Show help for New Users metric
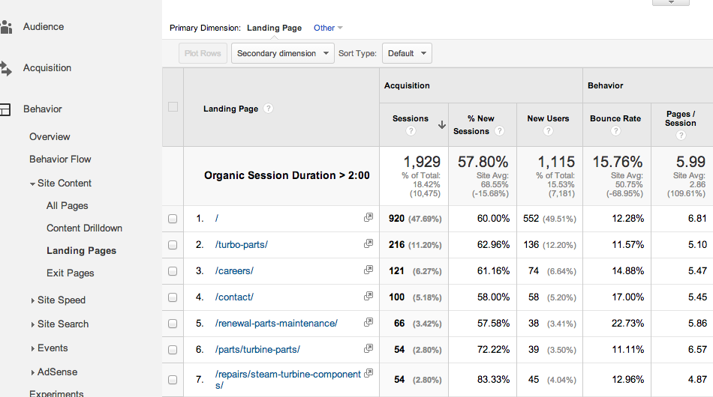 548,131
